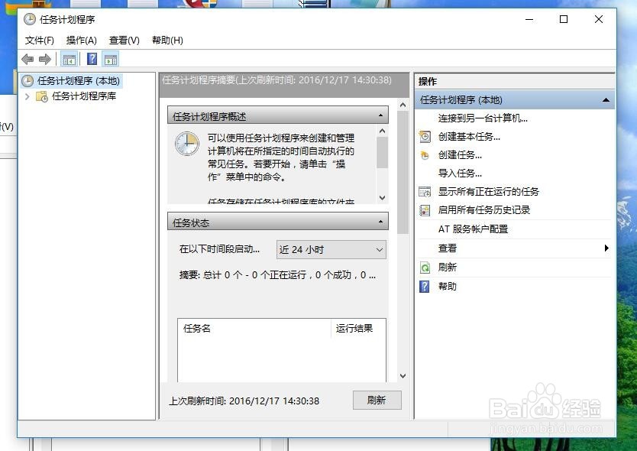Click the Create Task clock icon
Viewport: 637px width, 451px height.
425,155
